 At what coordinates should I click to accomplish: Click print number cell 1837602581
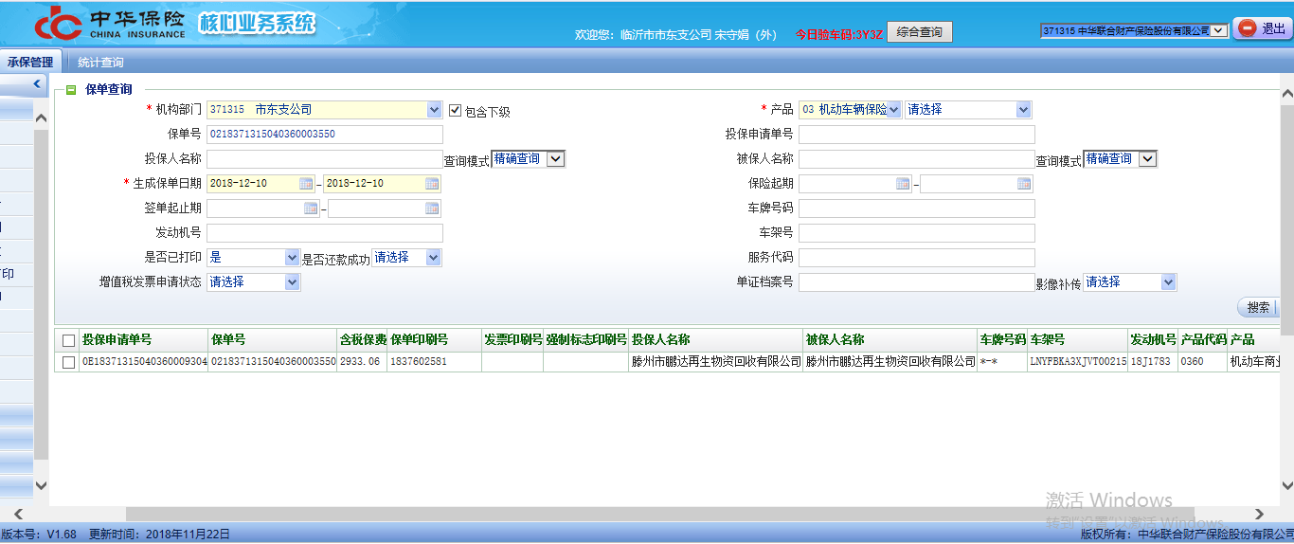point(434,362)
